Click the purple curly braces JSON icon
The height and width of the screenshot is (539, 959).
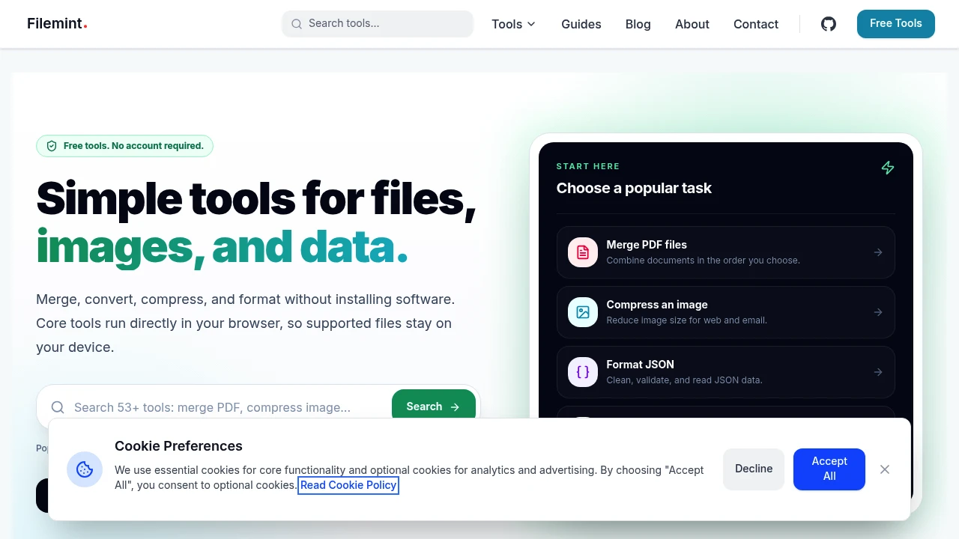pos(583,372)
